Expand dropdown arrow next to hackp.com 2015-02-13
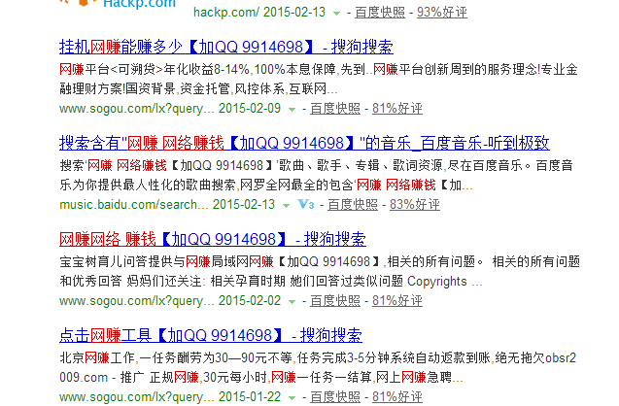Image resolution: width=619 pixels, height=406 pixels. point(336,14)
